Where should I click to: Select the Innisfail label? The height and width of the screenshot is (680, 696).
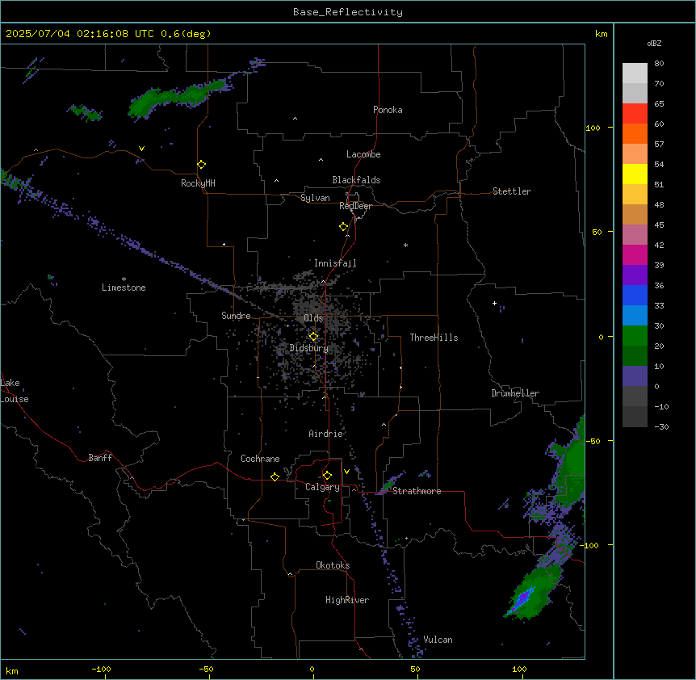(x=335, y=263)
